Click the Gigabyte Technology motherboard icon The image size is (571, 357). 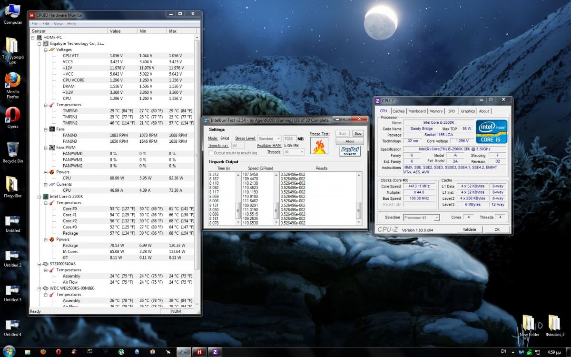pyautogui.click(x=46, y=43)
